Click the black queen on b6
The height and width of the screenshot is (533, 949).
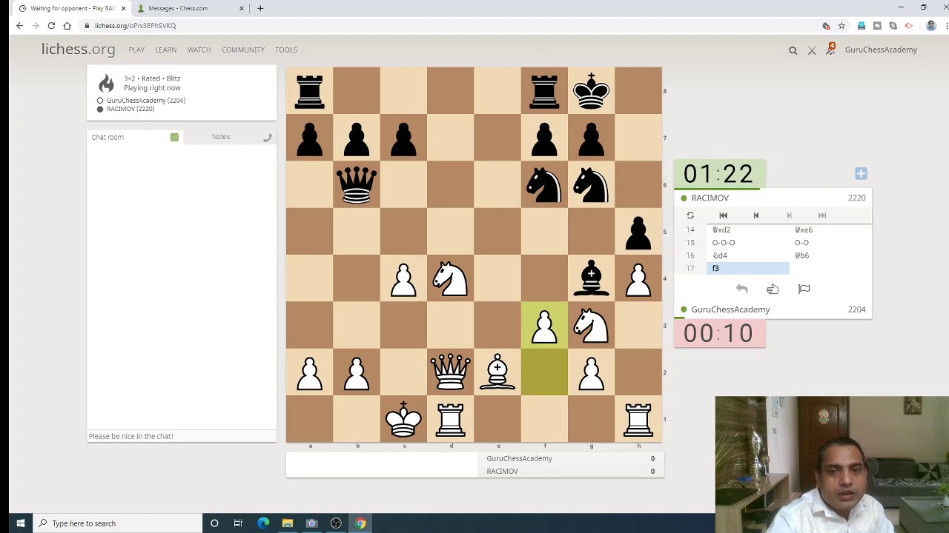point(357,184)
